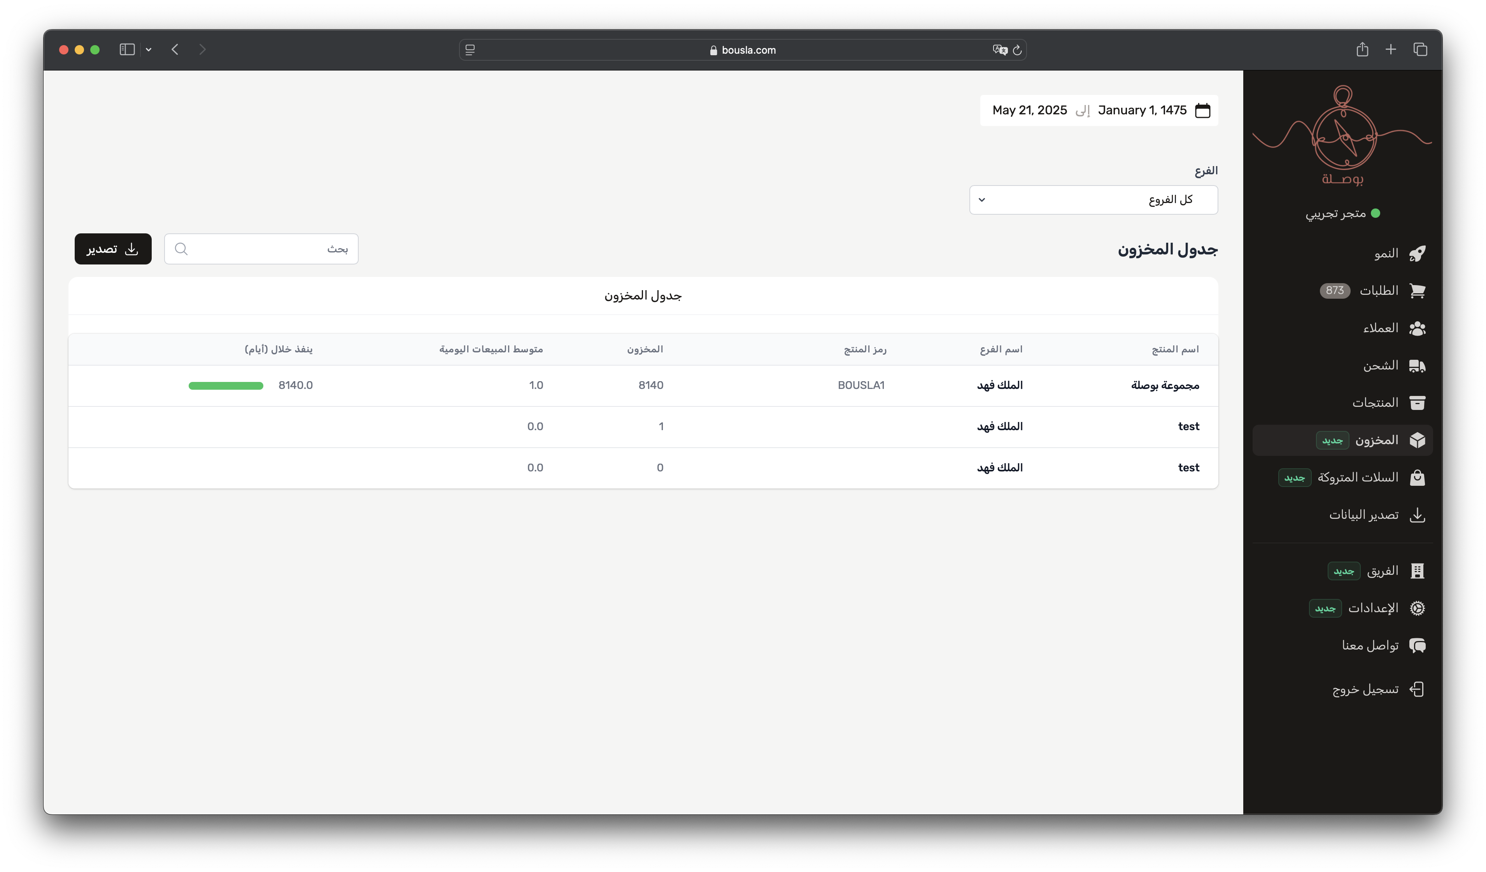Click product code BOUSLA1 cell

(861, 385)
